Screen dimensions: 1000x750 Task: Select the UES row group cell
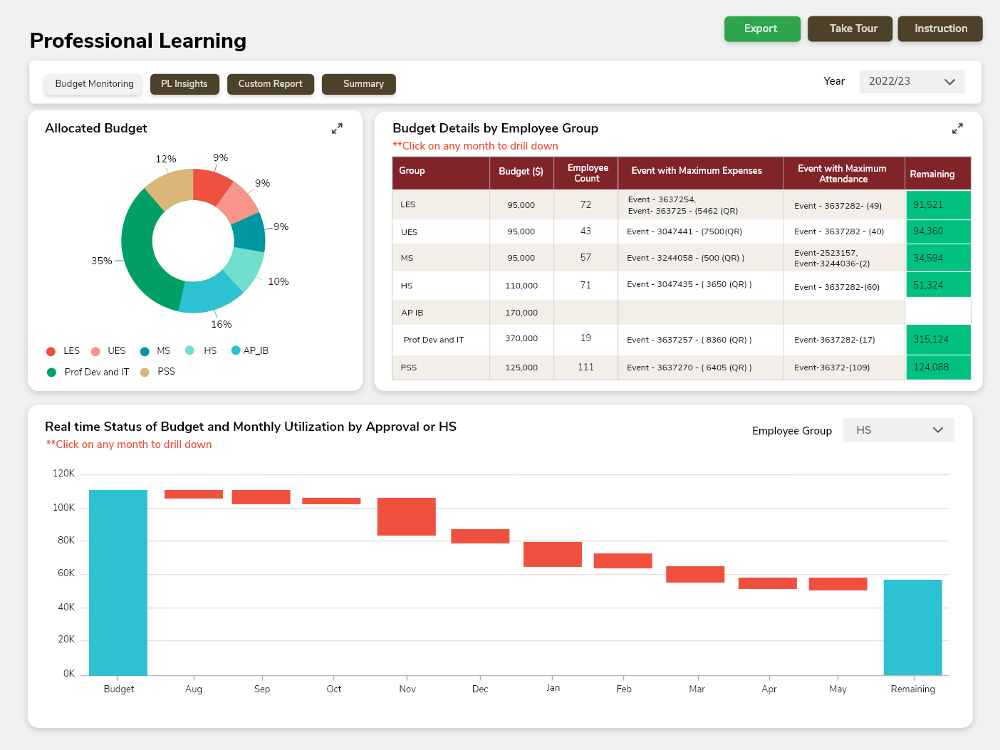tap(441, 231)
